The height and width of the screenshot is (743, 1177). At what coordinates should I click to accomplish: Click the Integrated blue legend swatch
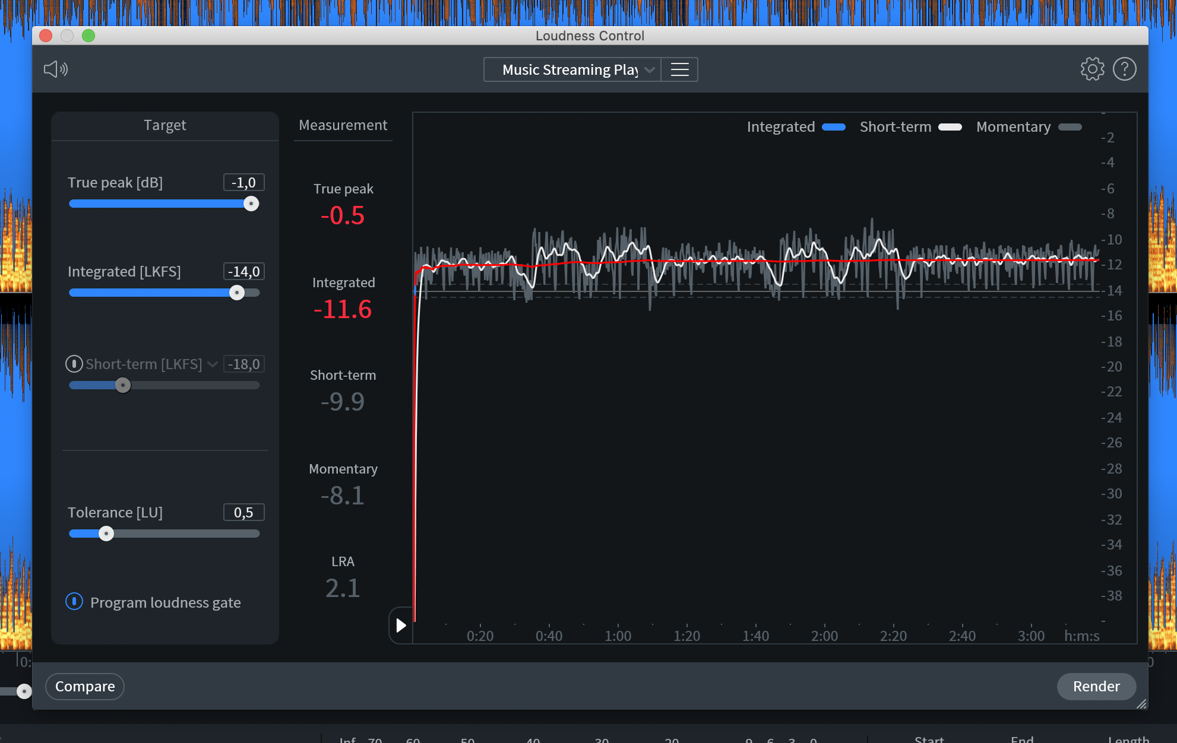pyautogui.click(x=833, y=127)
